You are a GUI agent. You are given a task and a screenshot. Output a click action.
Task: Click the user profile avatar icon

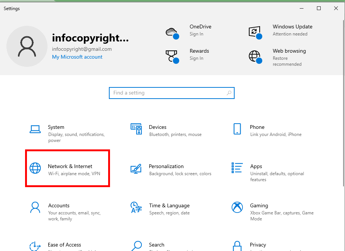pos(27,46)
